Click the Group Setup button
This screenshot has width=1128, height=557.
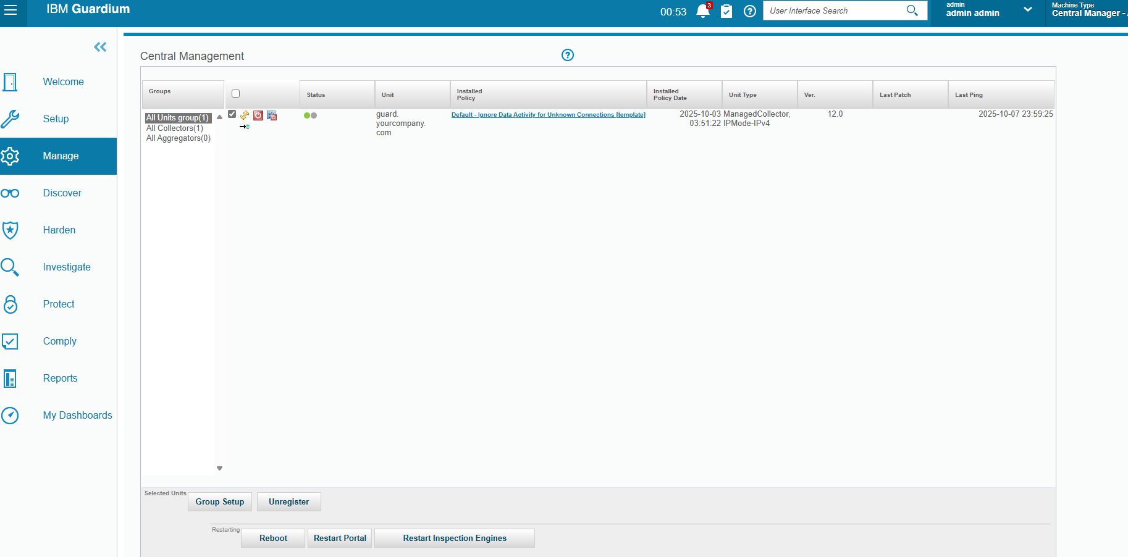220,502
